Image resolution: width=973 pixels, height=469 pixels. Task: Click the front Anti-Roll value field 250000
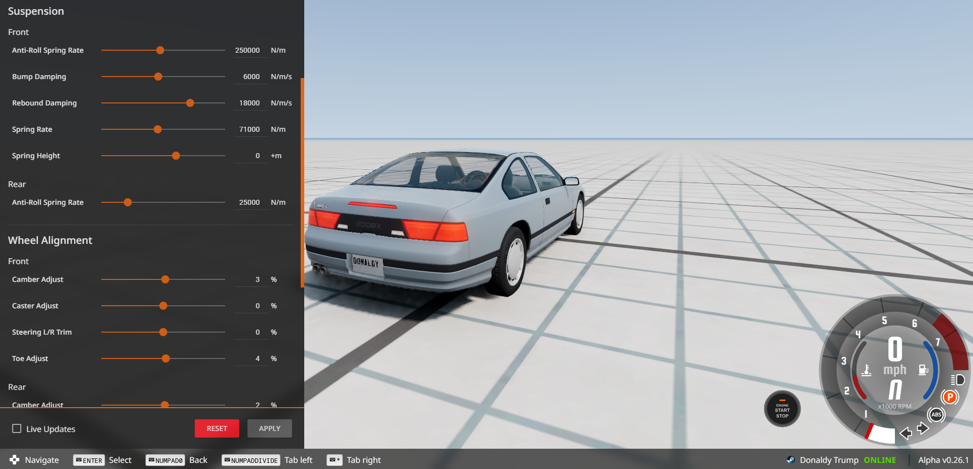click(x=250, y=50)
